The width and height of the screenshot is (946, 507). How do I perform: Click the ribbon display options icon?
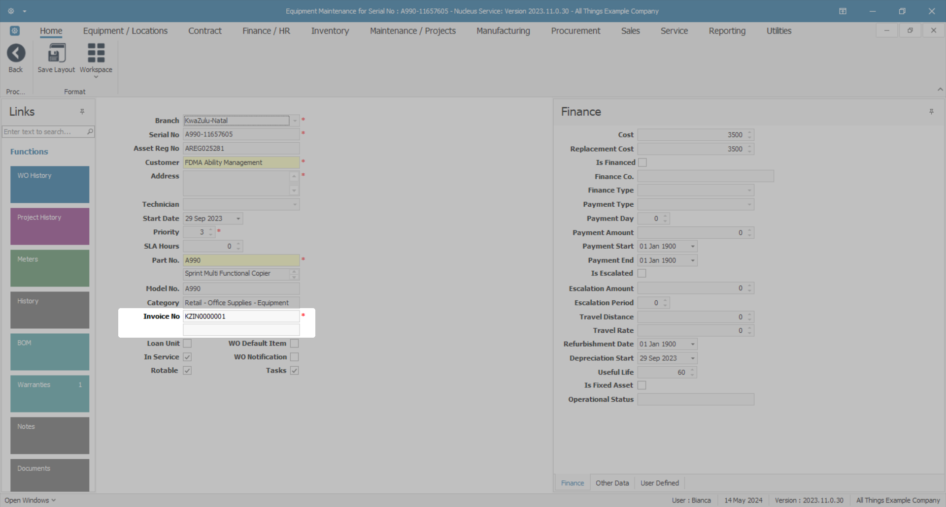[843, 11]
